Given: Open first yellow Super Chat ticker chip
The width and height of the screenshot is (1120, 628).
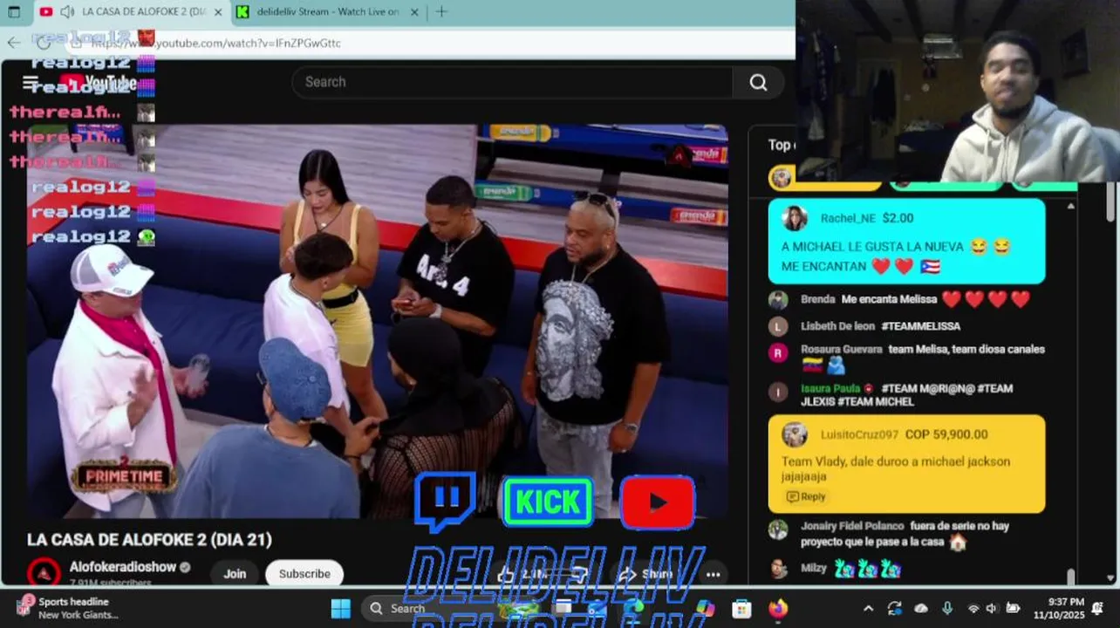Looking at the screenshot, I should [x=824, y=179].
